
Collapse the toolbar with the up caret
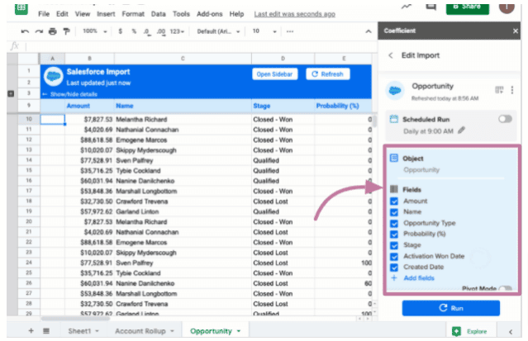tap(369, 31)
